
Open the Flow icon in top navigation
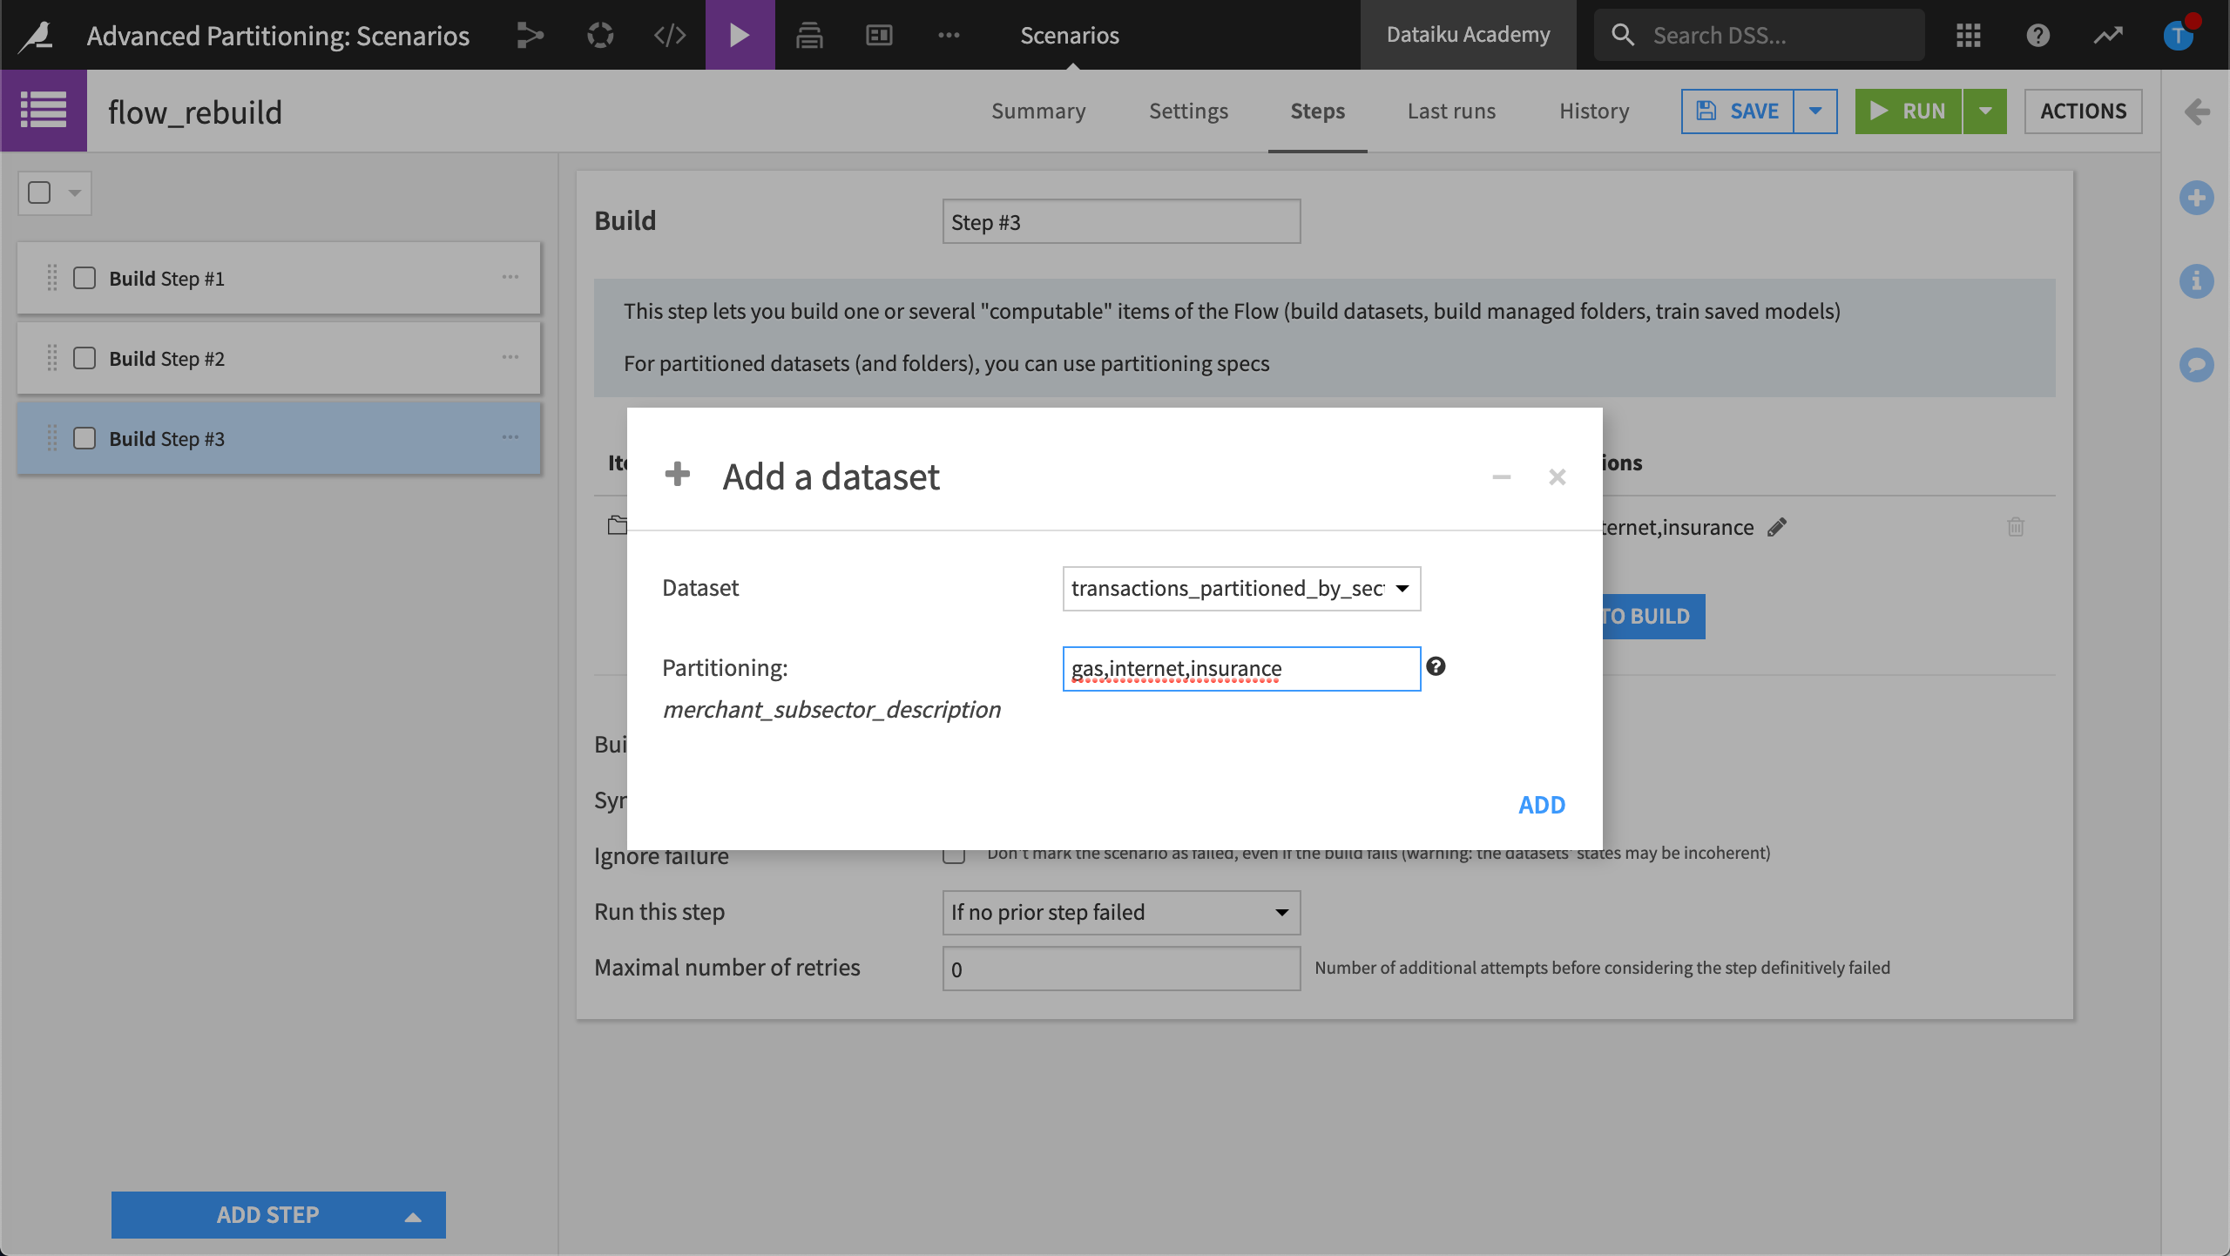point(530,35)
